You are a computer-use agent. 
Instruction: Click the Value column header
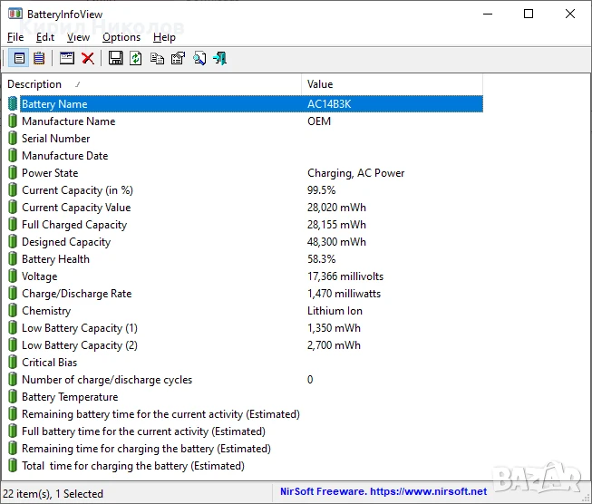[x=392, y=84]
